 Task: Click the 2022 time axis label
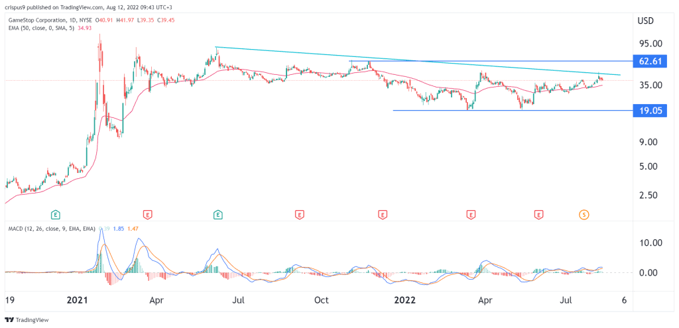coord(406,300)
